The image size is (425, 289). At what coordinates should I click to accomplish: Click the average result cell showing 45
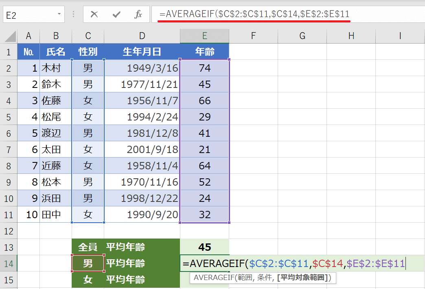[x=204, y=247]
